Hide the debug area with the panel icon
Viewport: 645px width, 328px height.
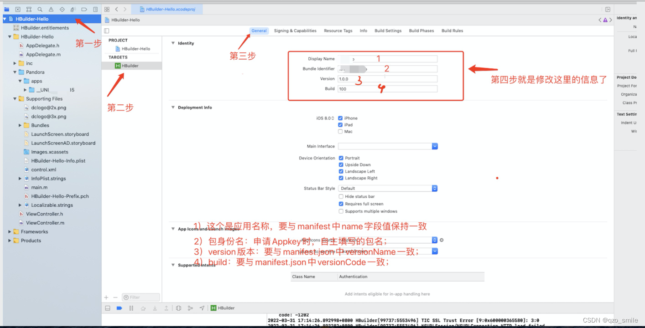108,308
